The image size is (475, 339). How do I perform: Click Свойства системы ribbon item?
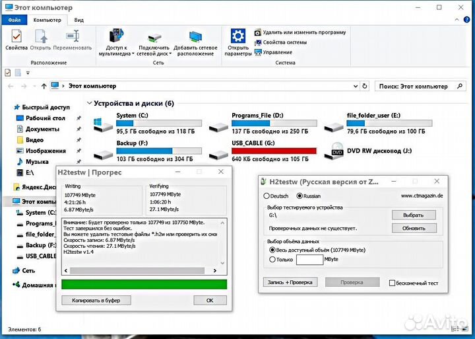pos(281,42)
